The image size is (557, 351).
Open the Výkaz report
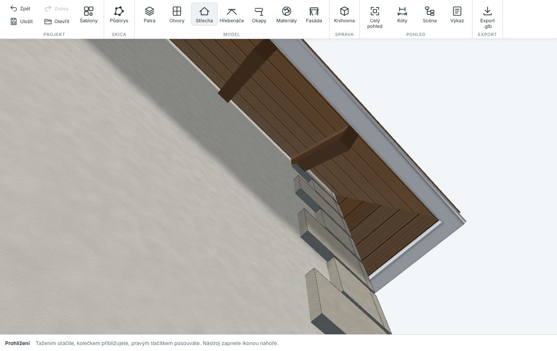point(457,14)
